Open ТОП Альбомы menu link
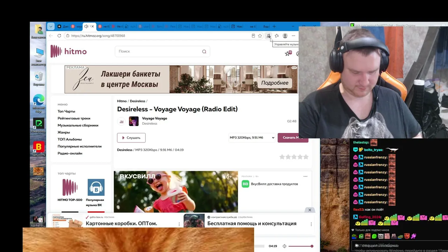The height and width of the screenshot is (252, 448). [70, 139]
